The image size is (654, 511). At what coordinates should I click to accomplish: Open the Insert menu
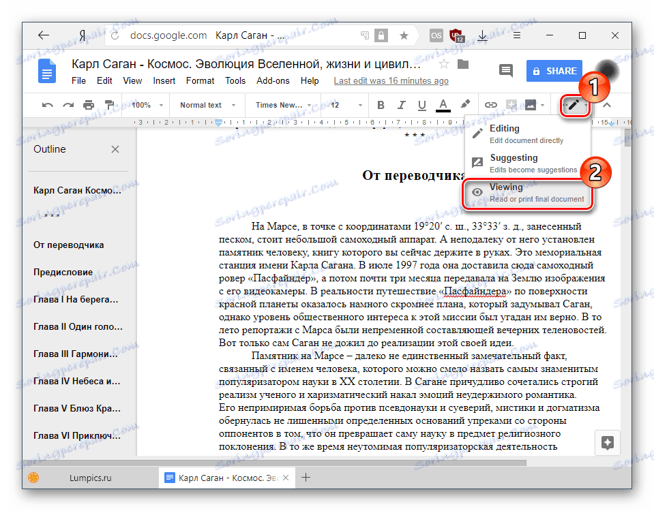pos(164,81)
